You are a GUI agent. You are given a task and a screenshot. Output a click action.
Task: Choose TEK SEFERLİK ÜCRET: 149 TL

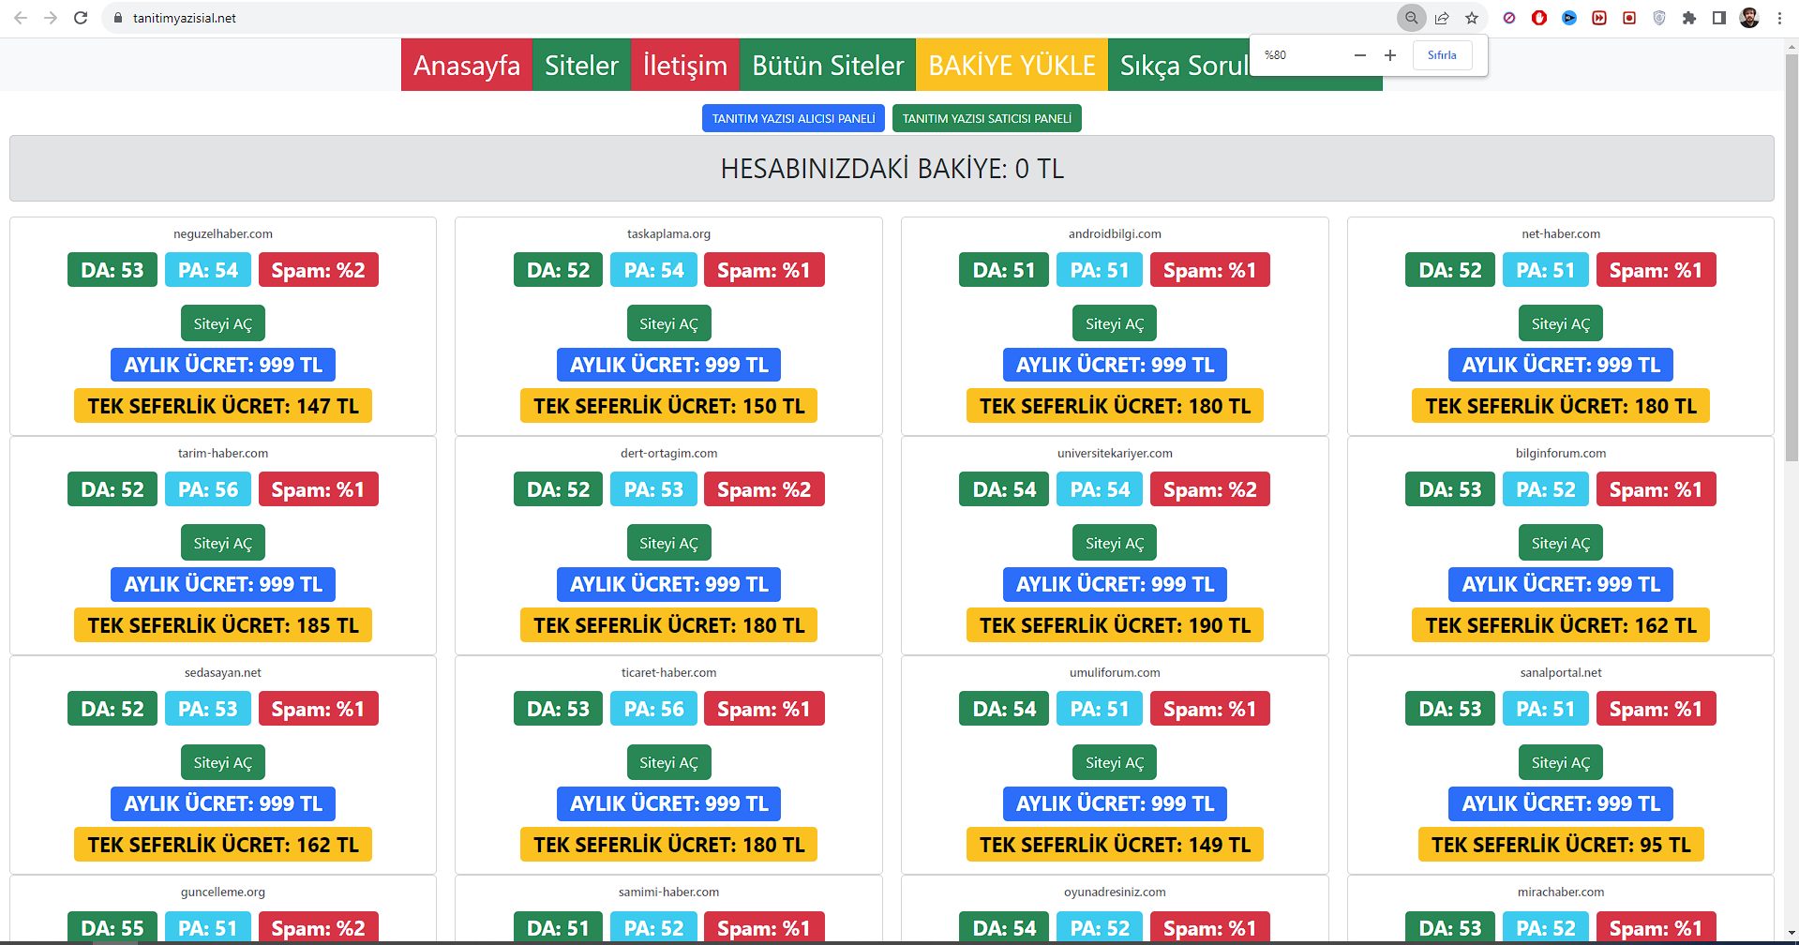click(1115, 845)
